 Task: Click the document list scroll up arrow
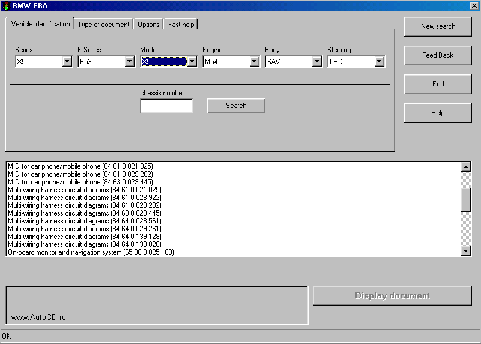(x=465, y=167)
